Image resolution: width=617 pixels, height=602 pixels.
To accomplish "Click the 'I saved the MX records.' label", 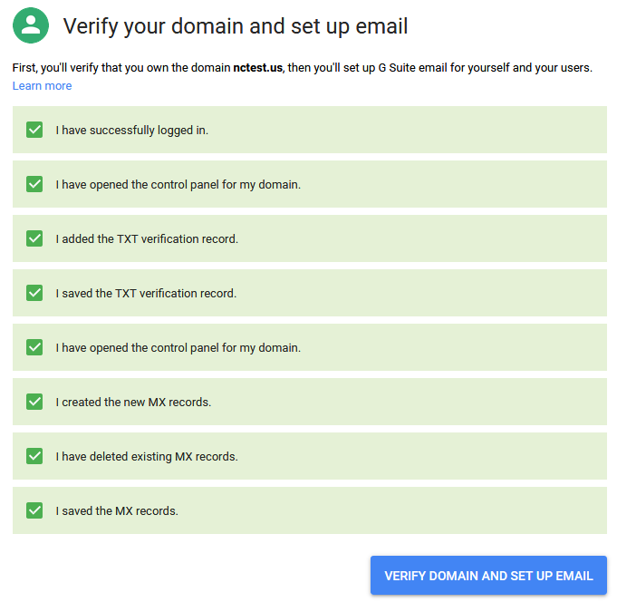I will [x=117, y=511].
